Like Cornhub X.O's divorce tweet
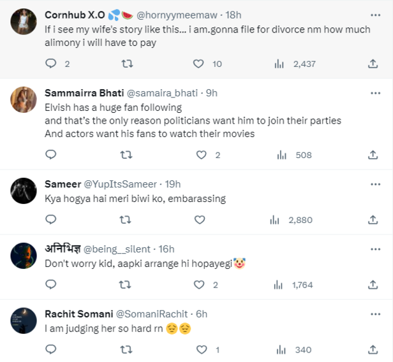The width and height of the screenshot is (393, 362). tap(198, 64)
